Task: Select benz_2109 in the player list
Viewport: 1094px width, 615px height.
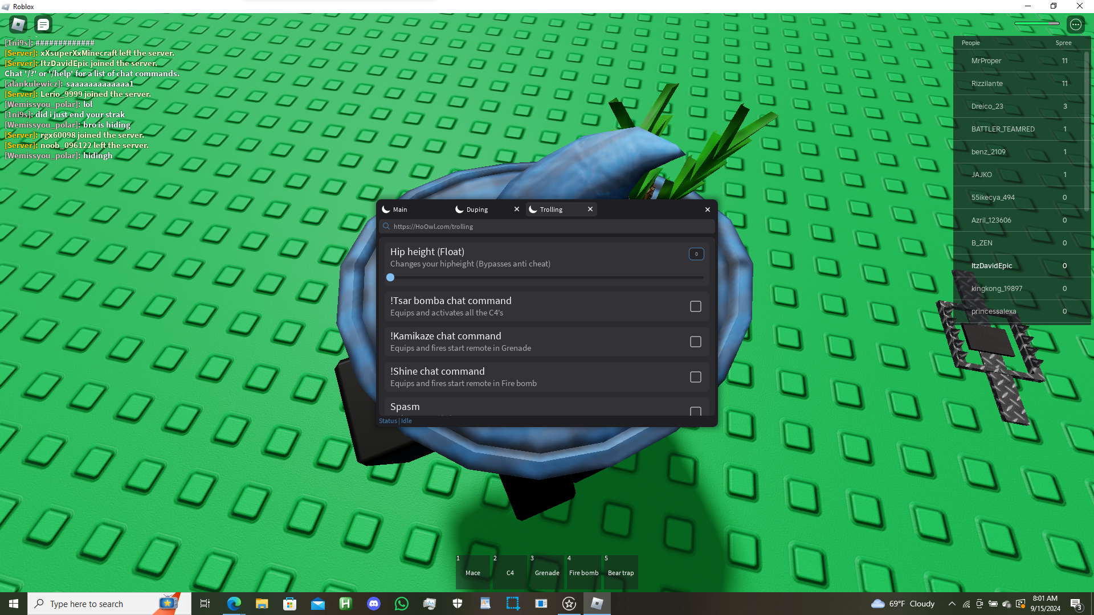Action: (1019, 152)
